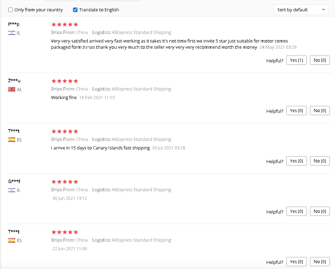Mark I***p's review helpful with Yes (1)
The height and width of the screenshot is (269, 335).
click(x=296, y=60)
